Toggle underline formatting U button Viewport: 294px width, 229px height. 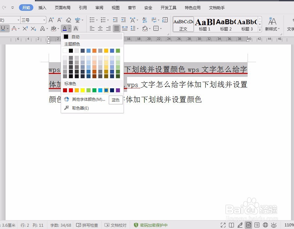click(x=3, y=28)
